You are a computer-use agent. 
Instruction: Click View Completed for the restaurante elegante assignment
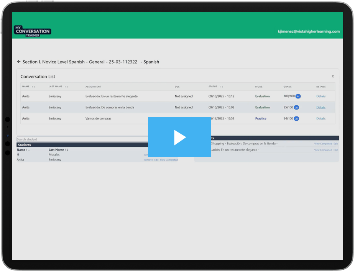tap(323, 150)
